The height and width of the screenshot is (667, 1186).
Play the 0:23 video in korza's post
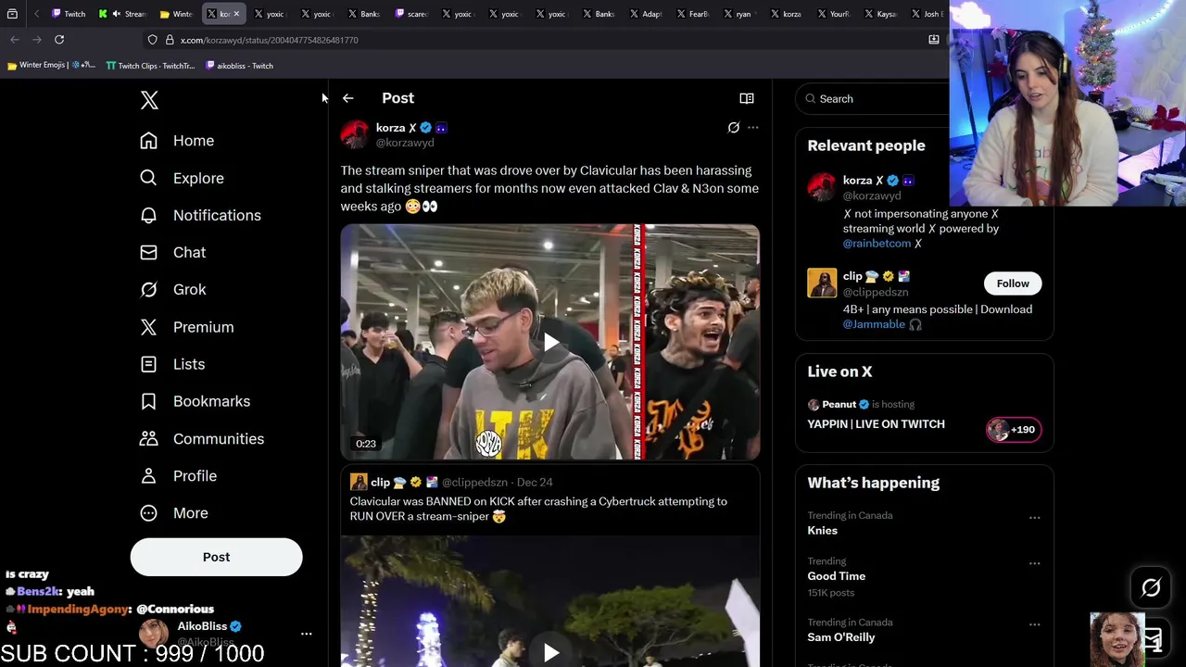tap(550, 342)
